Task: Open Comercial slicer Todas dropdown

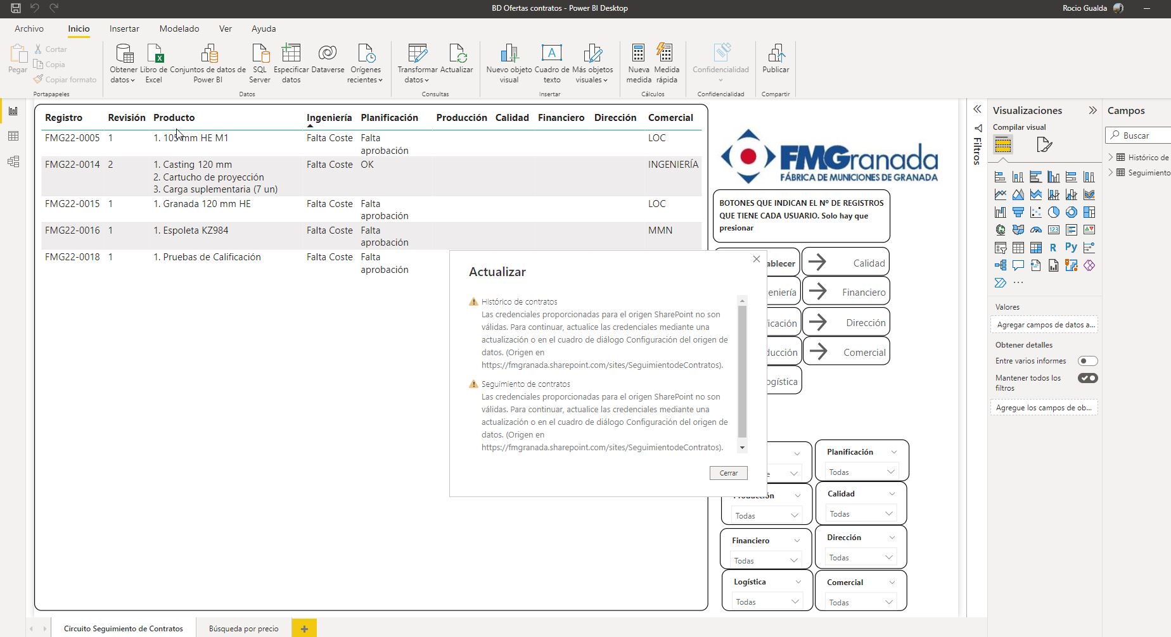Action: pos(861,602)
